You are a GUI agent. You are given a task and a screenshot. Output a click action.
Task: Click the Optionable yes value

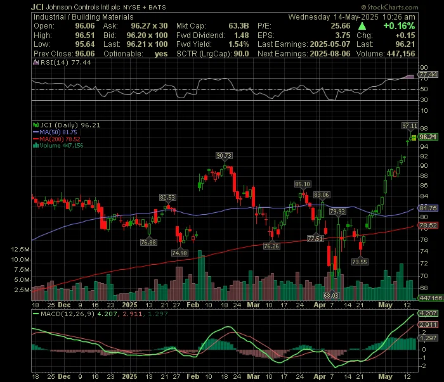(161, 54)
